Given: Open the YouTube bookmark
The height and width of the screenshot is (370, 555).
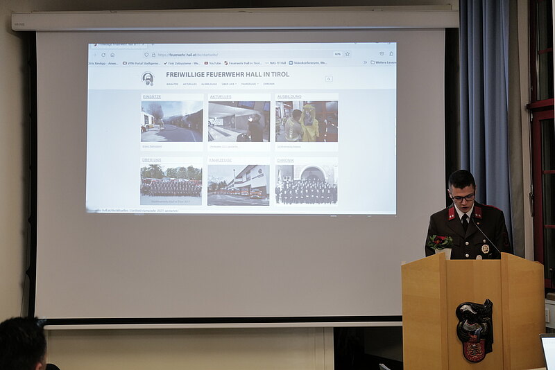Looking at the screenshot, I should [213, 63].
